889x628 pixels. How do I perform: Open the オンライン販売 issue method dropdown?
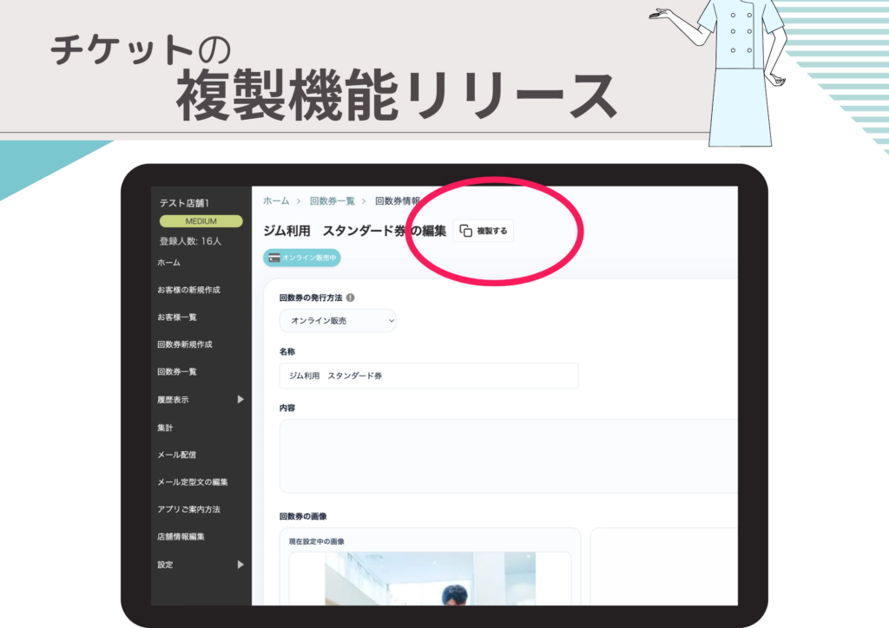click(x=338, y=321)
